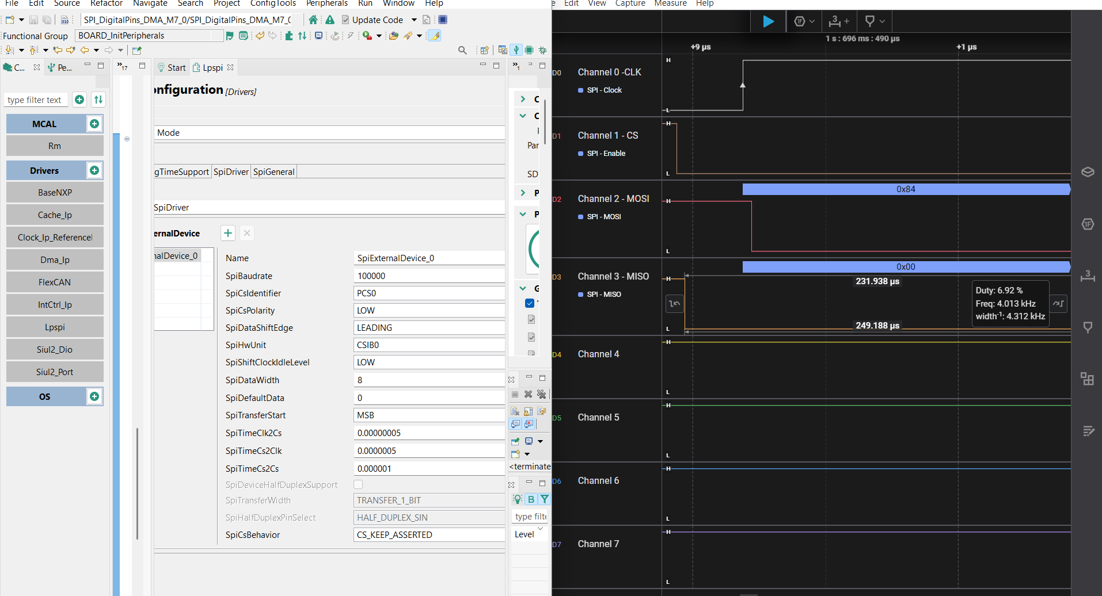Click the sort components arrows icon
The width and height of the screenshot is (1102, 596).
pos(98,100)
